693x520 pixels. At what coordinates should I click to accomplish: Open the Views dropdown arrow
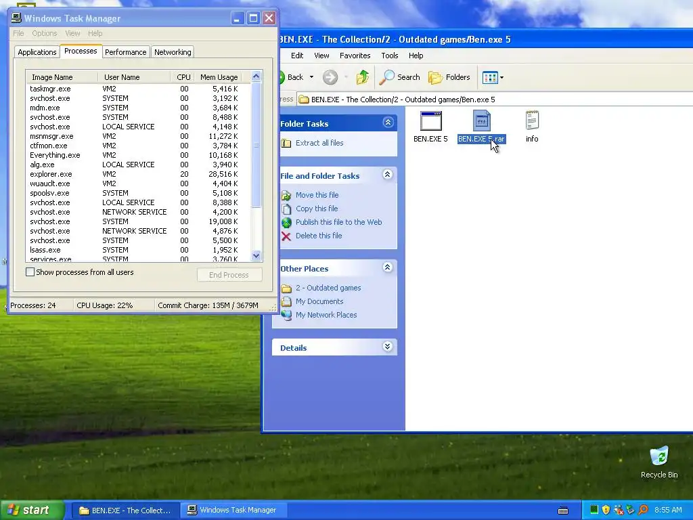click(x=501, y=77)
